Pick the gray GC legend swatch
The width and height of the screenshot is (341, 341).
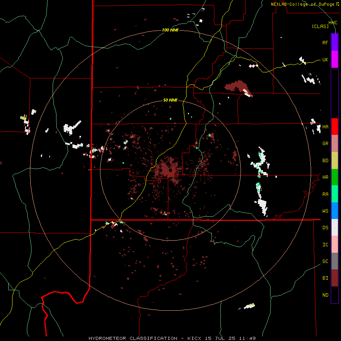coord(335,261)
